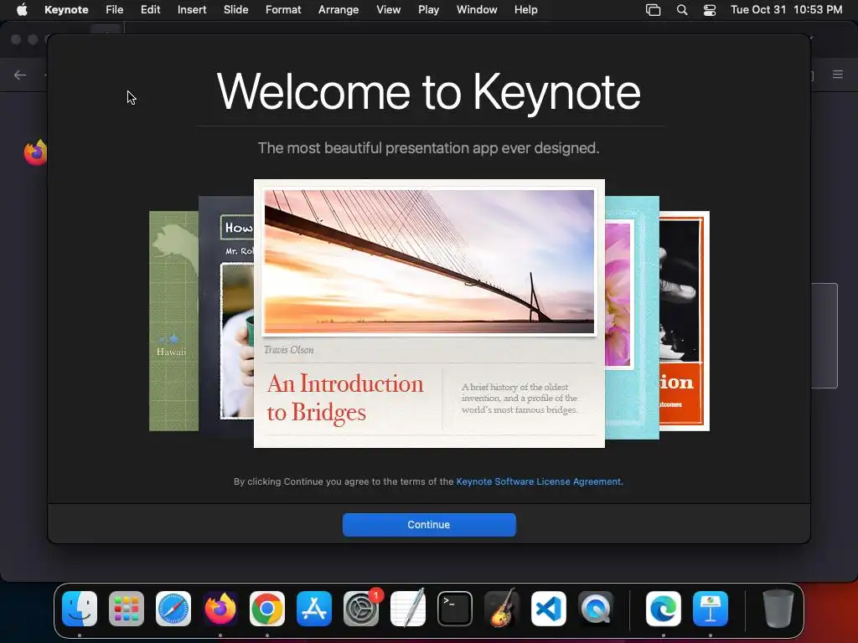
Task: Click the back arrow in background window
Action: point(20,75)
